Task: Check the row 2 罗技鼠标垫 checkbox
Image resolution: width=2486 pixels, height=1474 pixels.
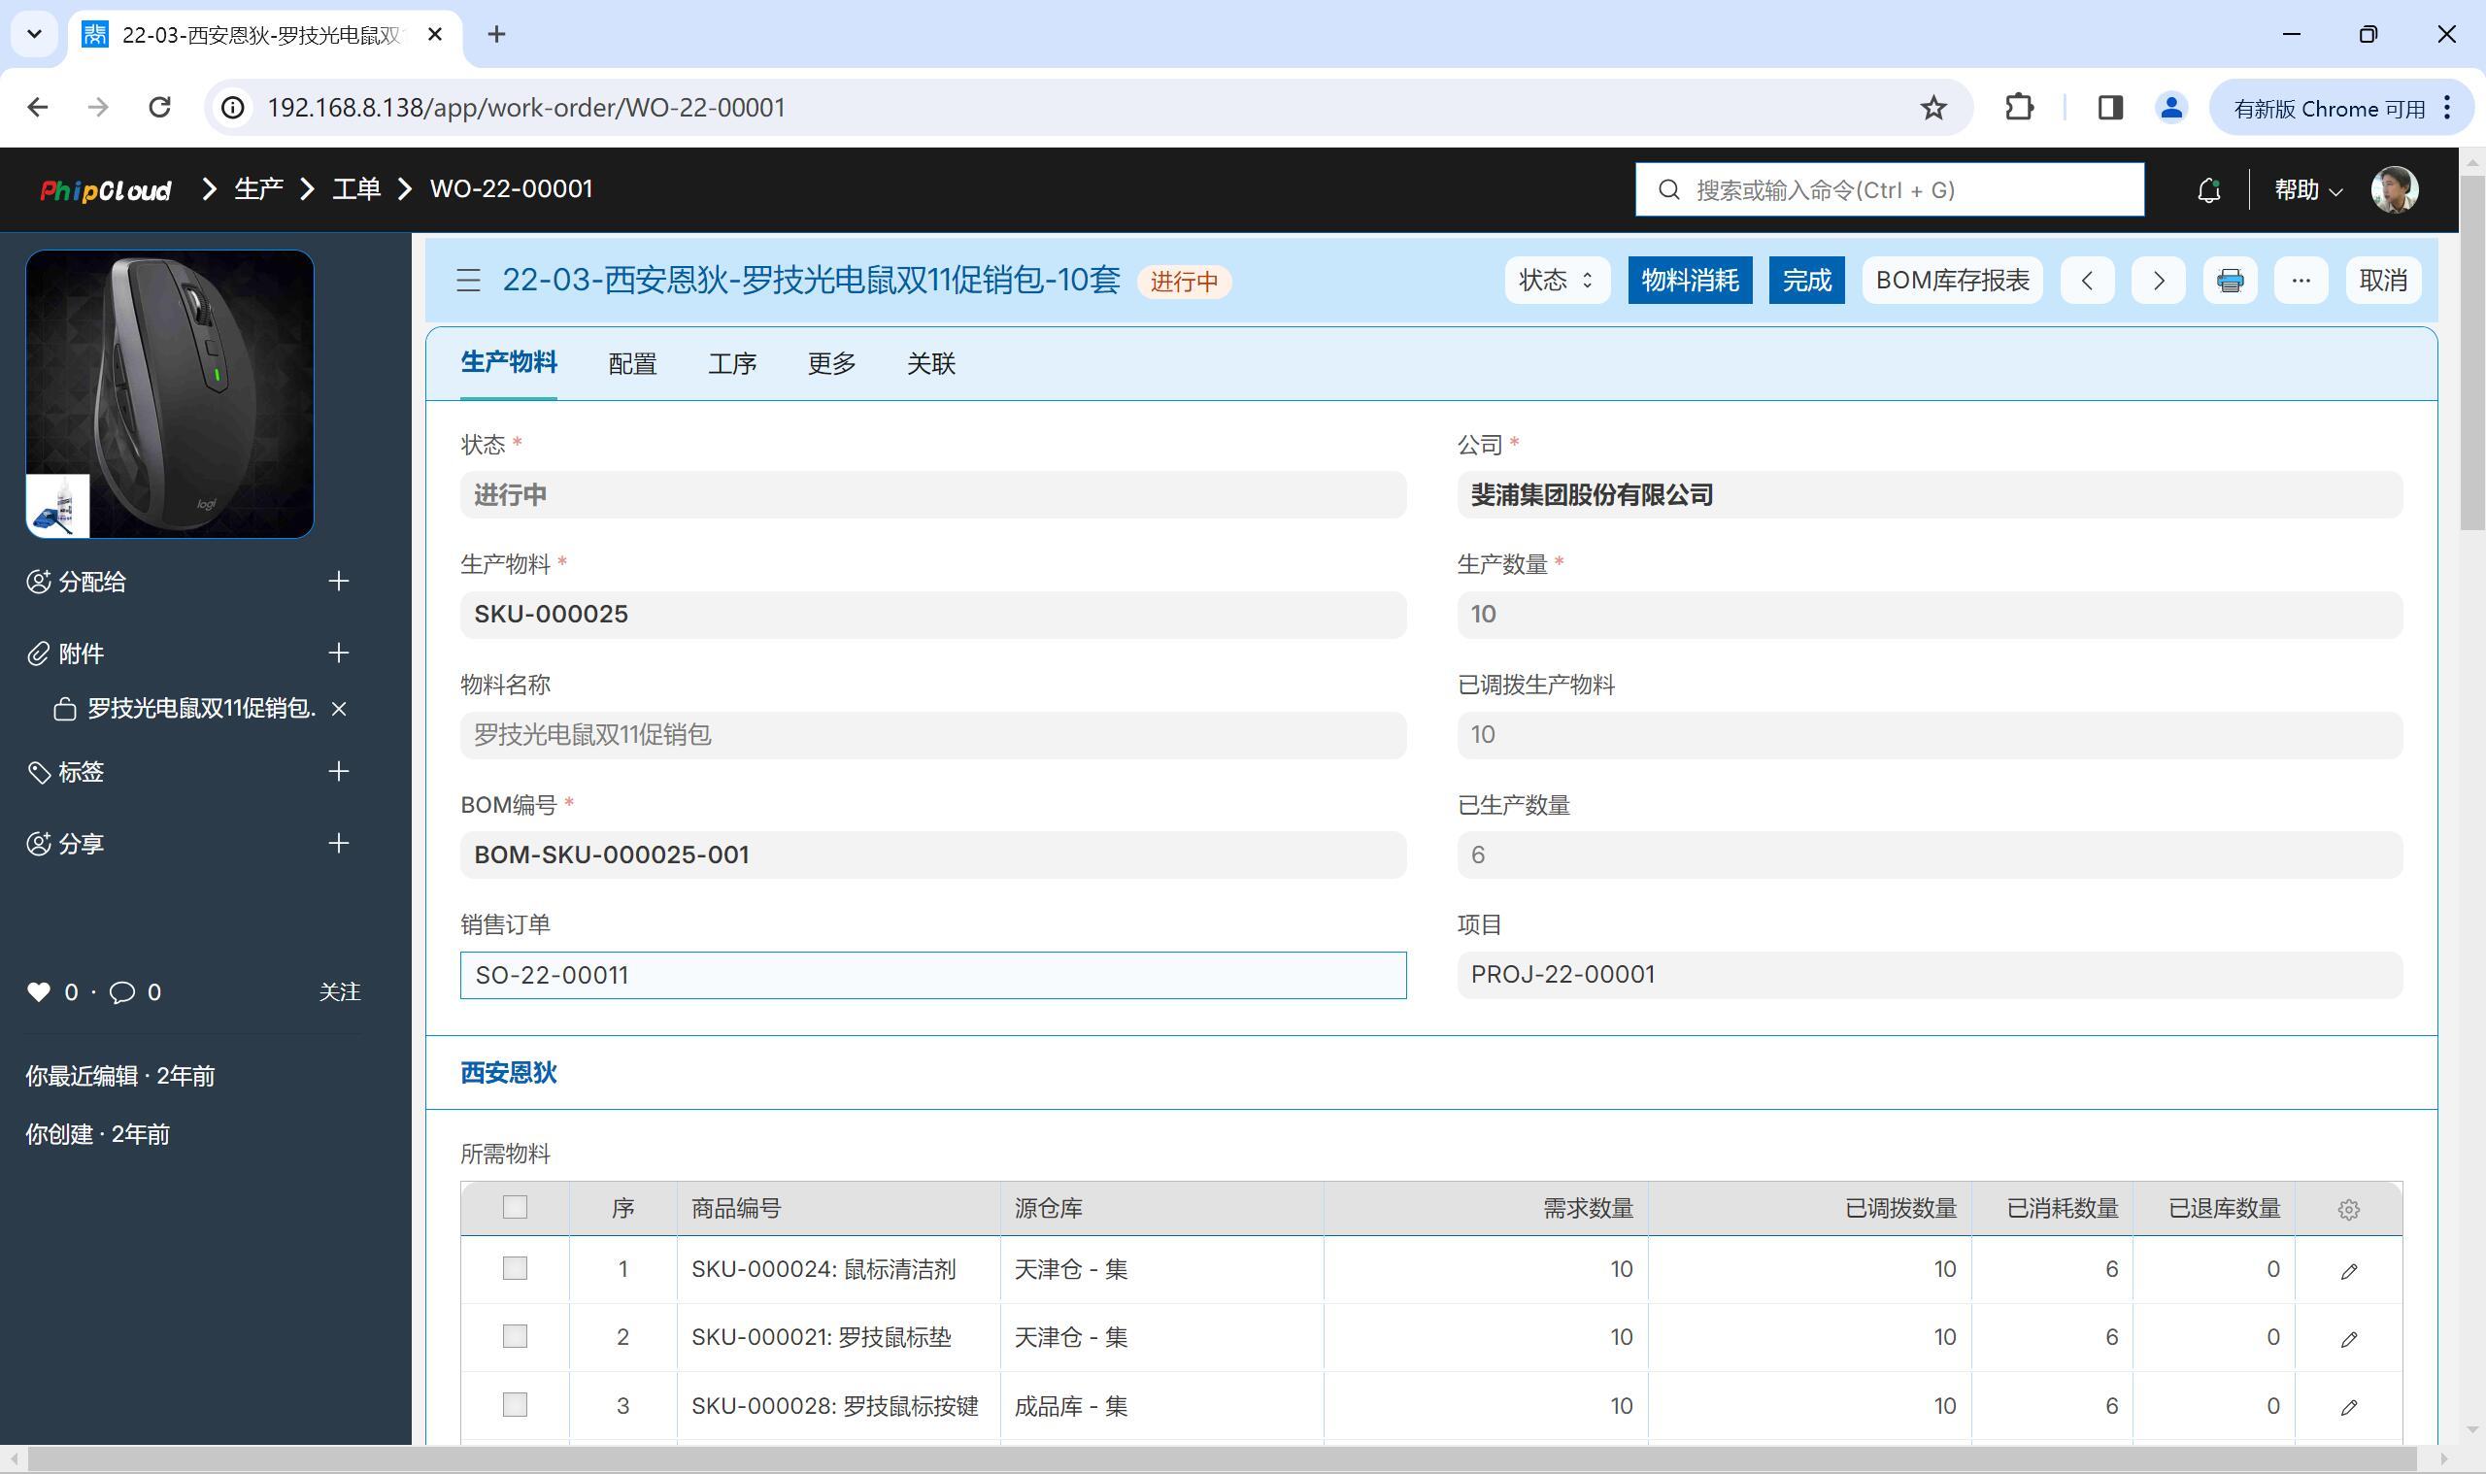Action: pyautogui.click(x=515, y=1336)
